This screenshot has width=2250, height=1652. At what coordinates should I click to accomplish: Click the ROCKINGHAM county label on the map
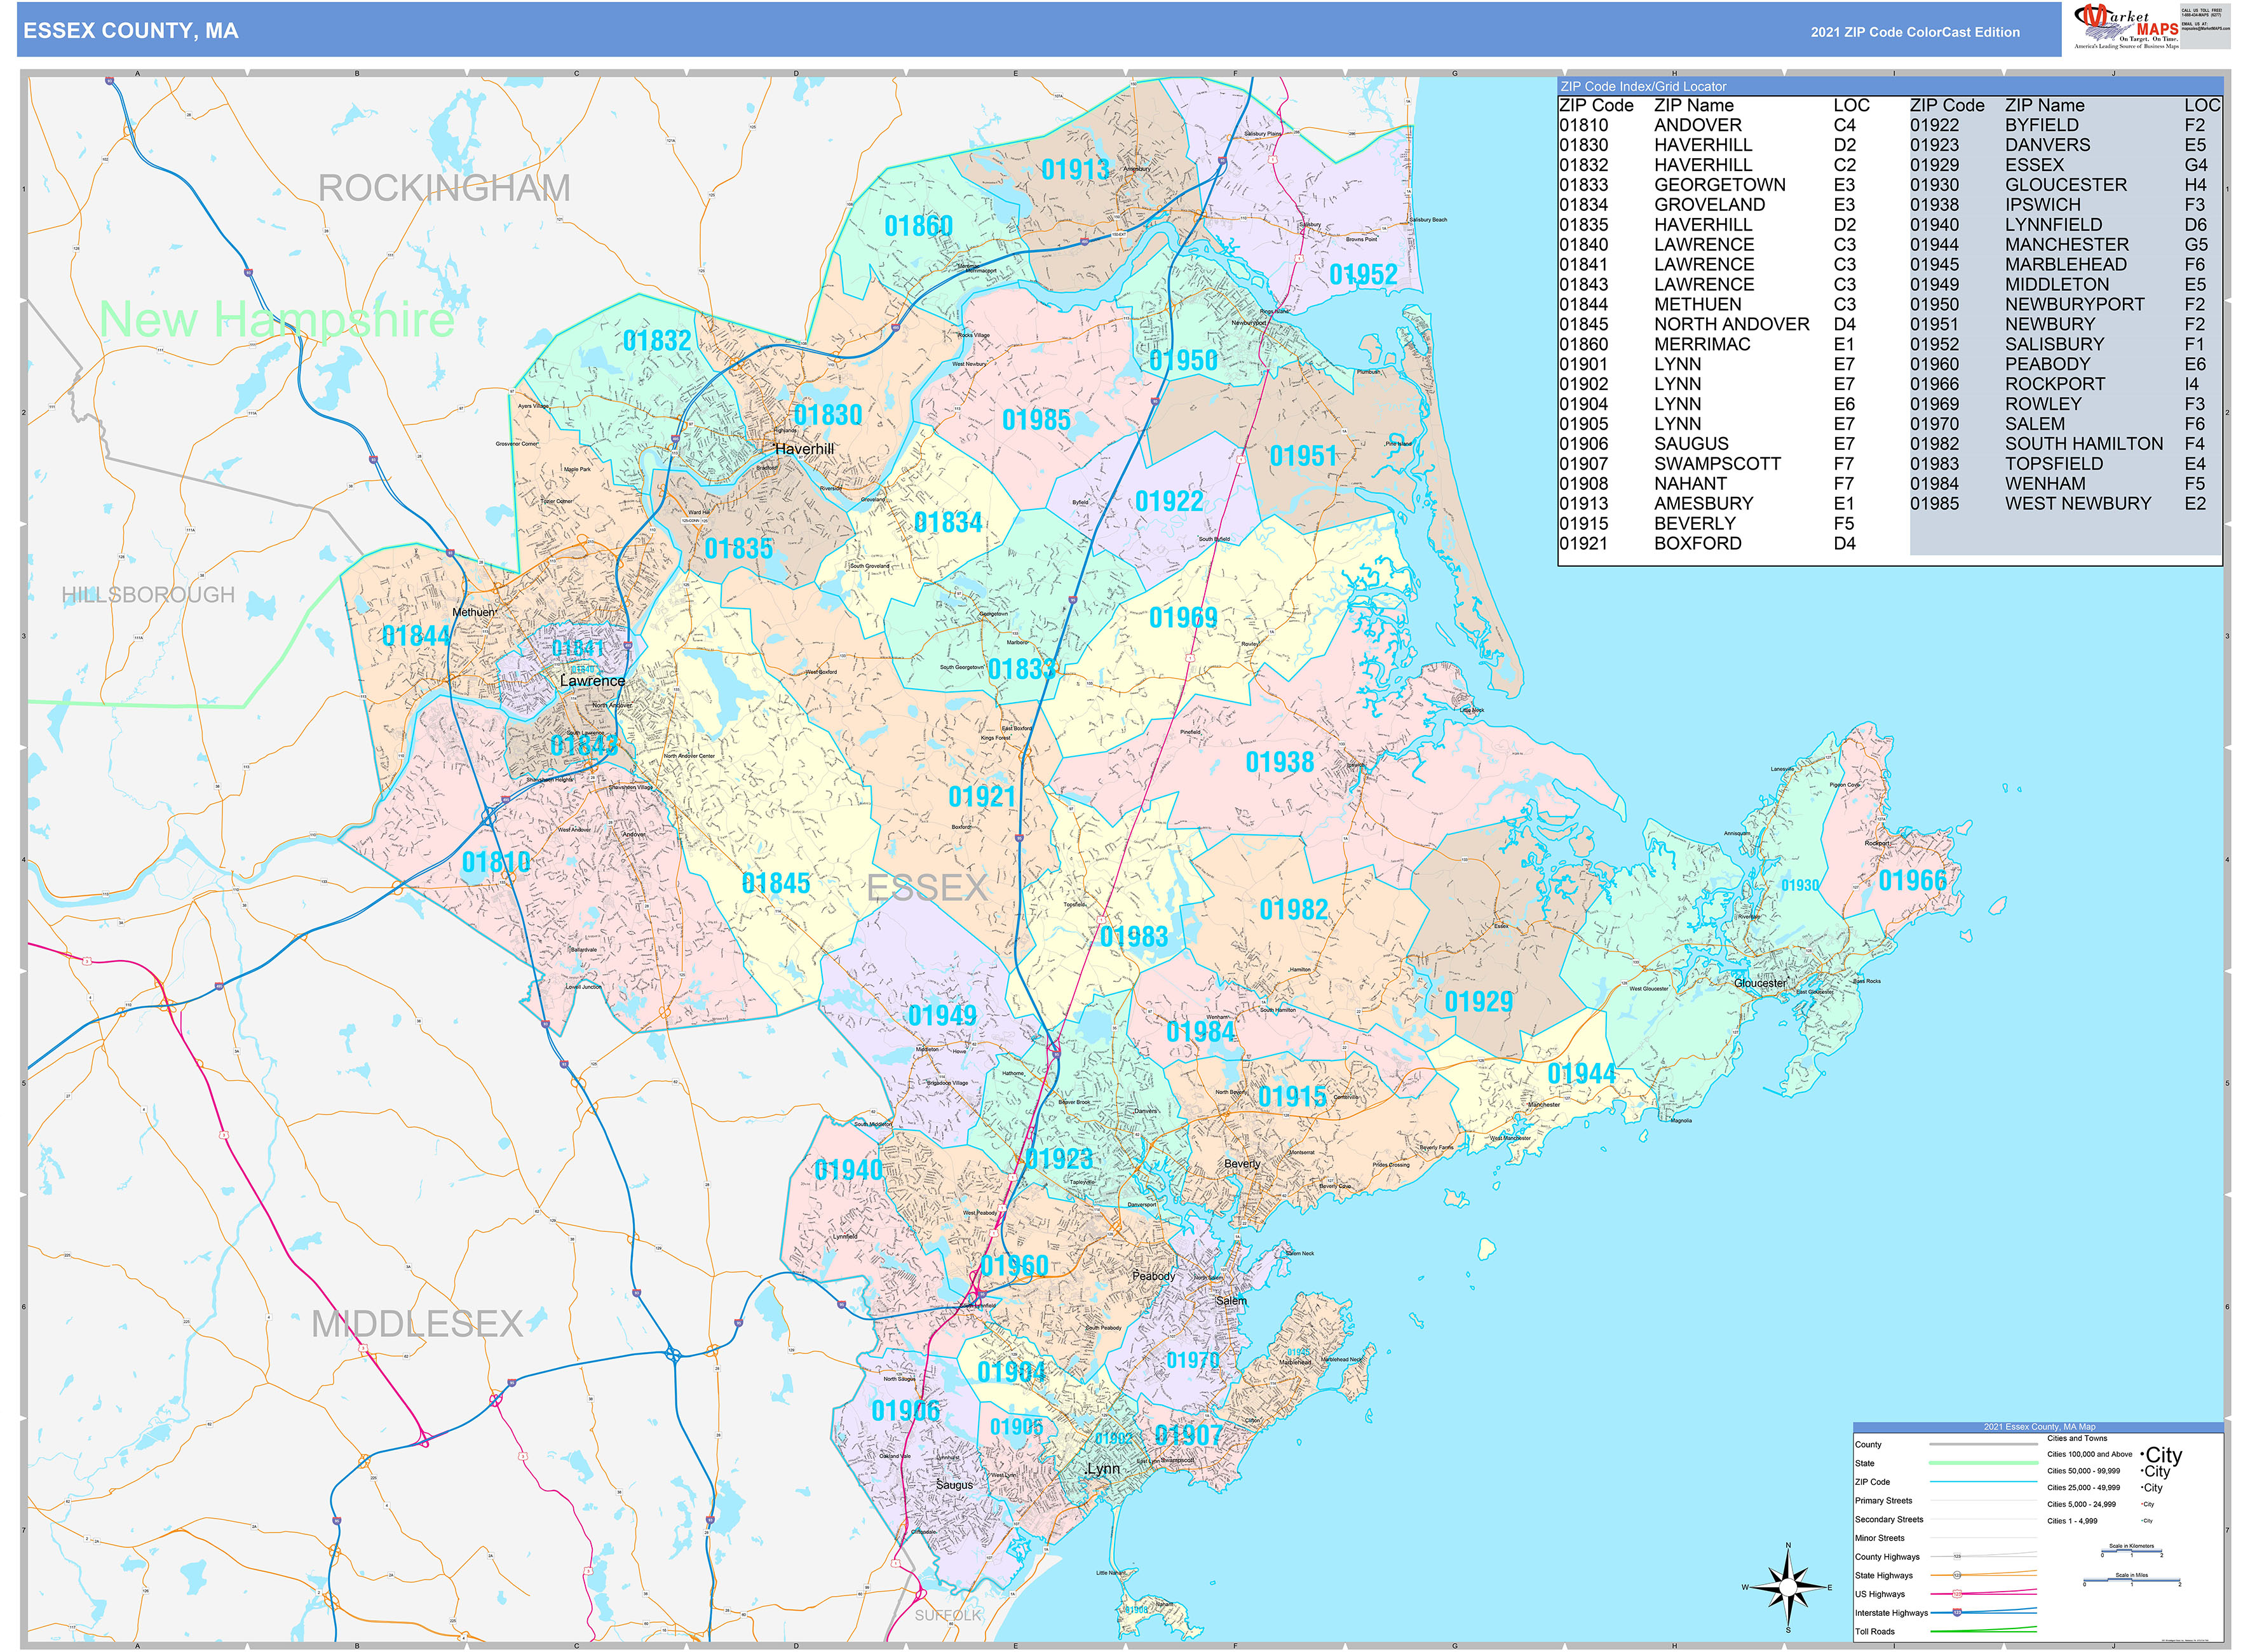coord(444,188)
